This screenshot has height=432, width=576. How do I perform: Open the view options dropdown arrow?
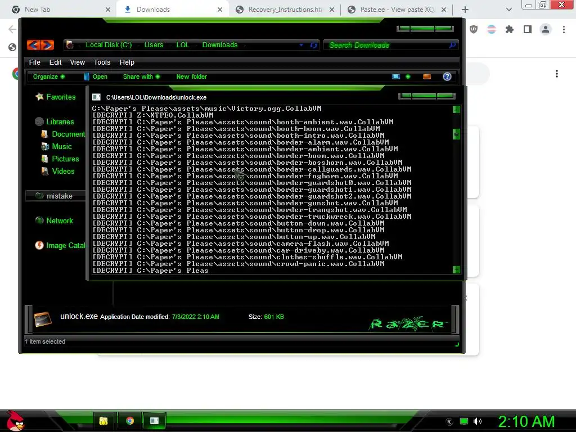[x=408, y=76]
